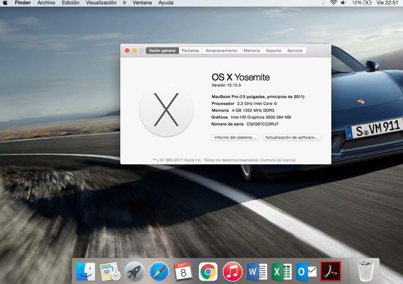Open the Edición menu
403x284 pixels.
pos(71,3)
